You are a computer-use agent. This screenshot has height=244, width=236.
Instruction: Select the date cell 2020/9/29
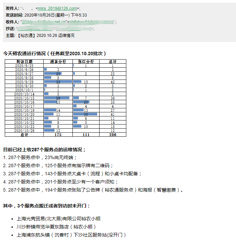click(x=24, y=82)
